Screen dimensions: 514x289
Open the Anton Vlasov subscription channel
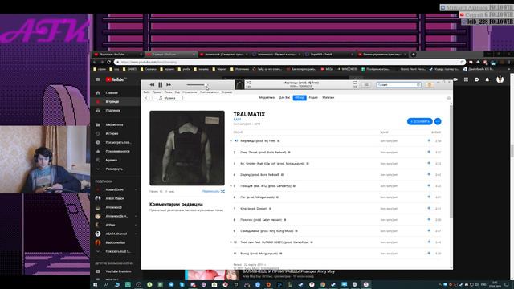pyautogui.click(x=115, y=198)
